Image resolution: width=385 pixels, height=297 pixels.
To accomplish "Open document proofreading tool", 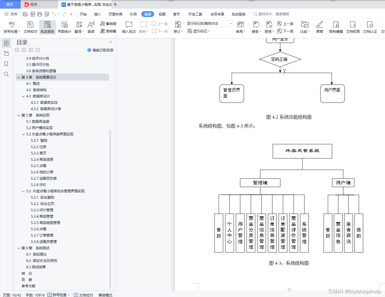I will [x=31, y=27].
